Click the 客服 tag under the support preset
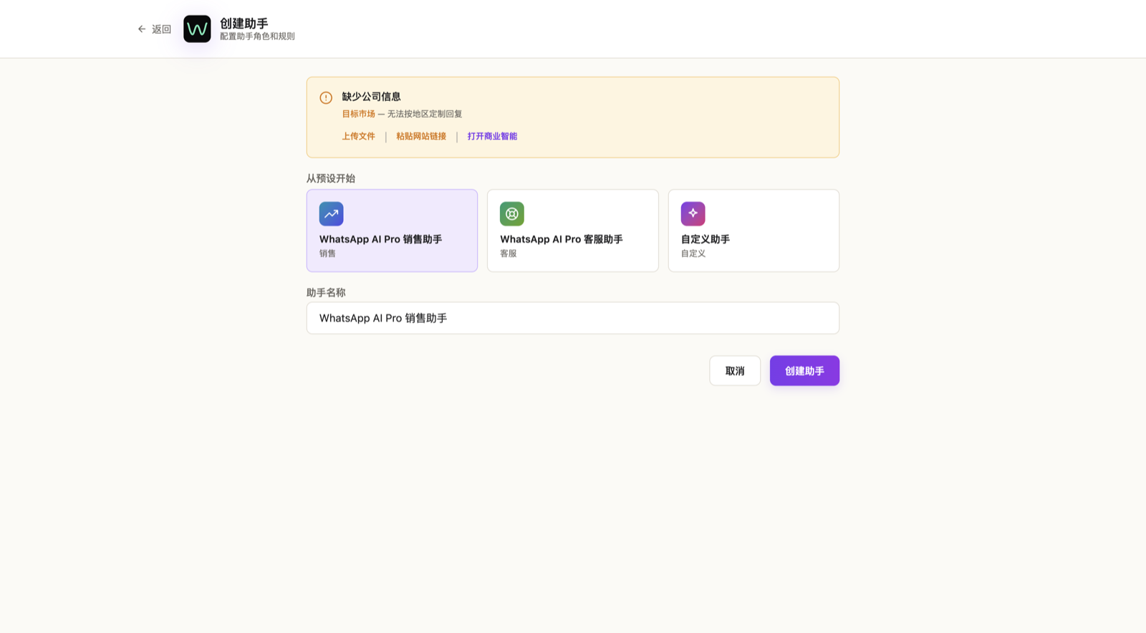 [x=509, y=253]
